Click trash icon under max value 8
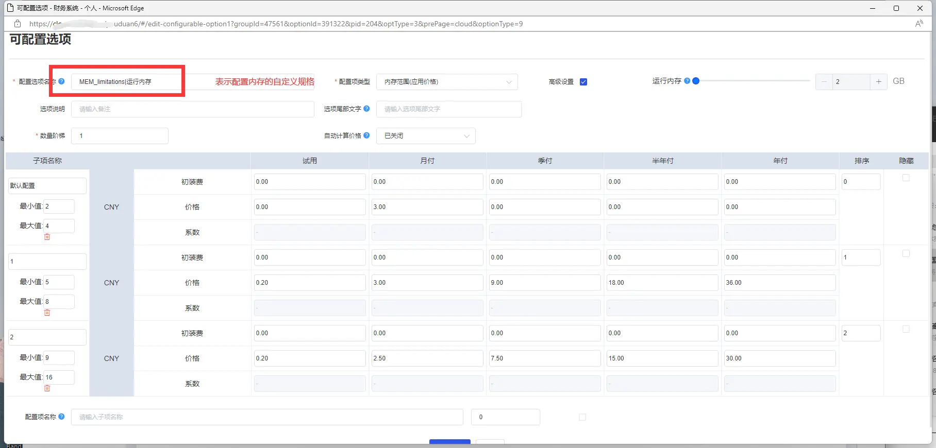Viewport: 936px width, 448px height. coord(47,313)
